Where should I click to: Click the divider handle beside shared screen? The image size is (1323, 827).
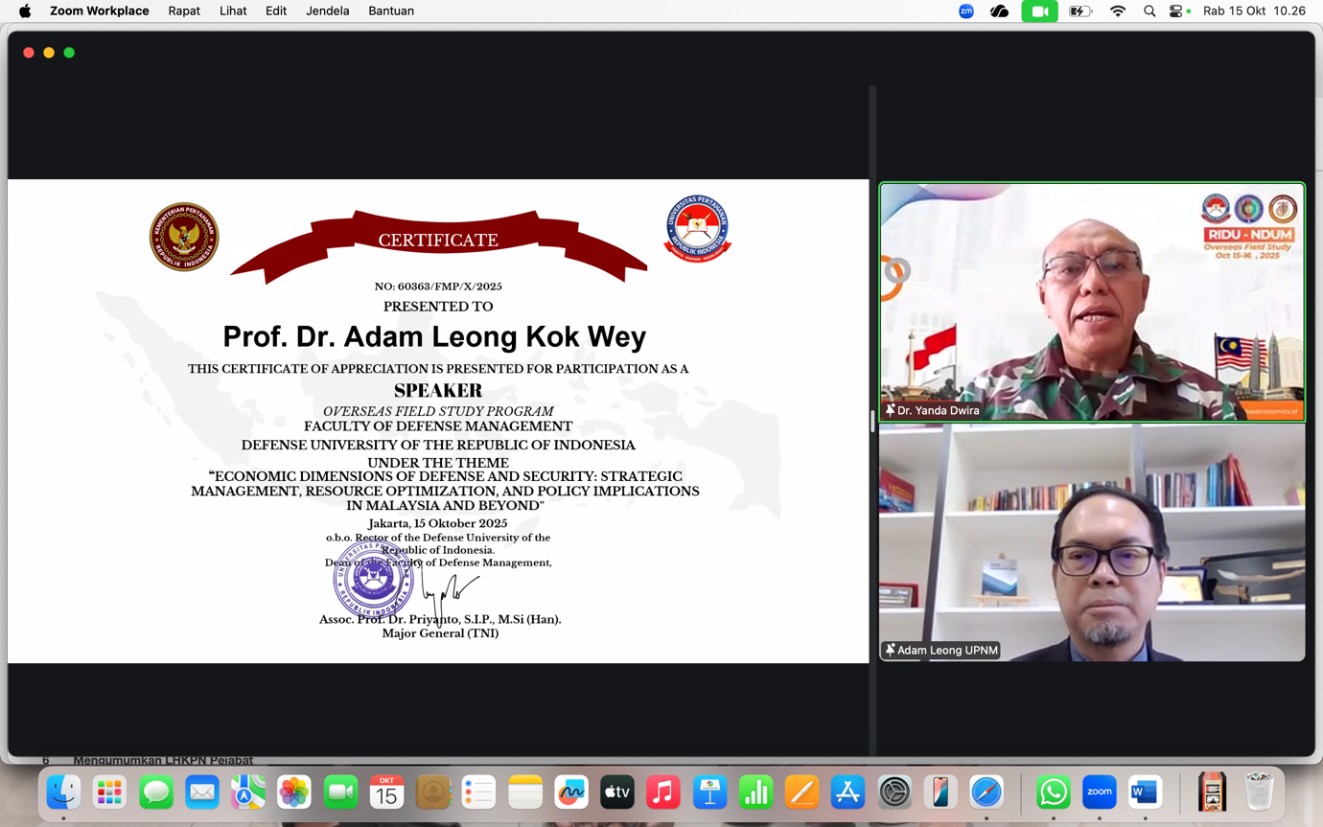tap(872, 422)
